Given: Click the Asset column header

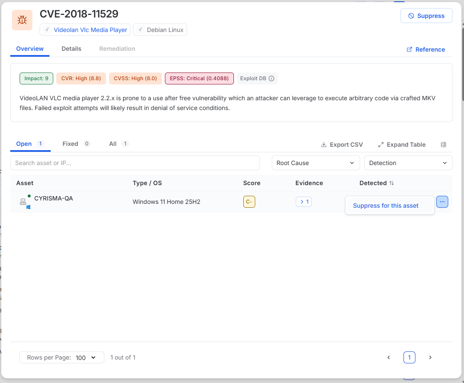Looking at the screenshot, I should (x=25, y=183).
